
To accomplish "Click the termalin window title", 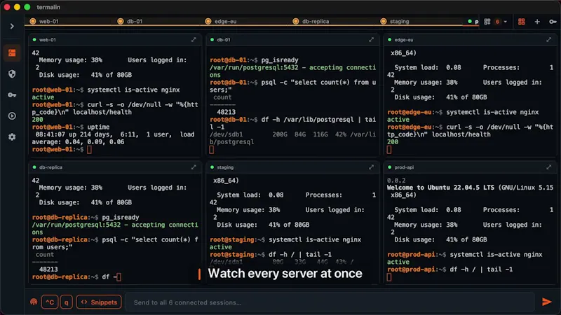I will coord(48,7).
